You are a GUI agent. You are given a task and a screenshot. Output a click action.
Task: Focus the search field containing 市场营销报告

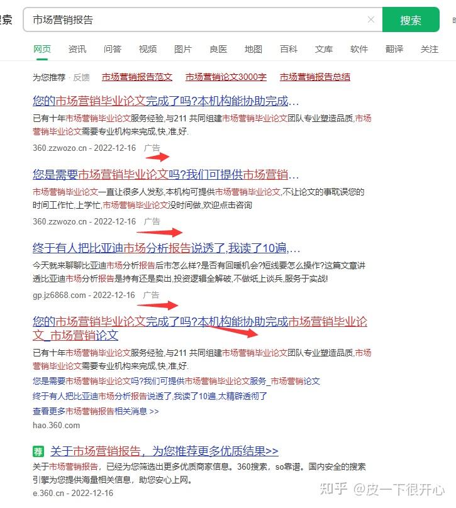tap(203, 19)
